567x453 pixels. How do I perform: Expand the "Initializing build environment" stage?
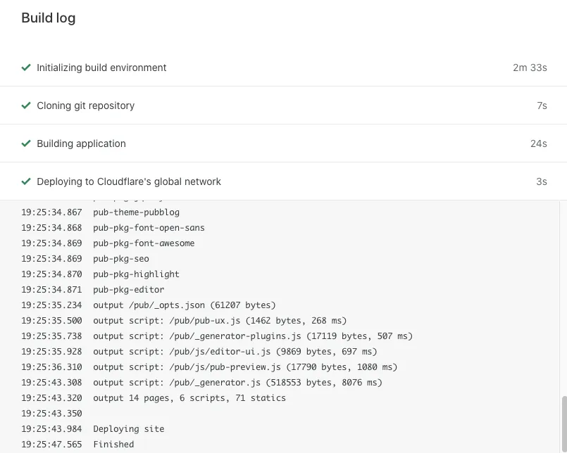tap(101, 68)
